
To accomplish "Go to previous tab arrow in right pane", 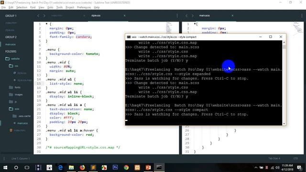I will [186, 16].
